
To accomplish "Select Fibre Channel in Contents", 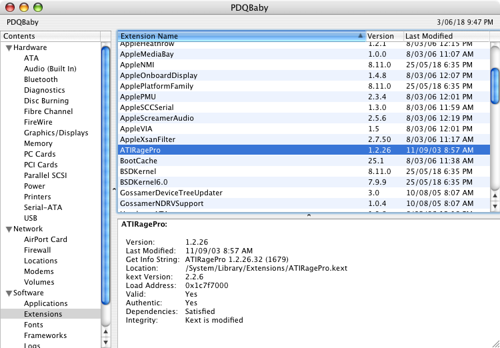I will [48, 111].
